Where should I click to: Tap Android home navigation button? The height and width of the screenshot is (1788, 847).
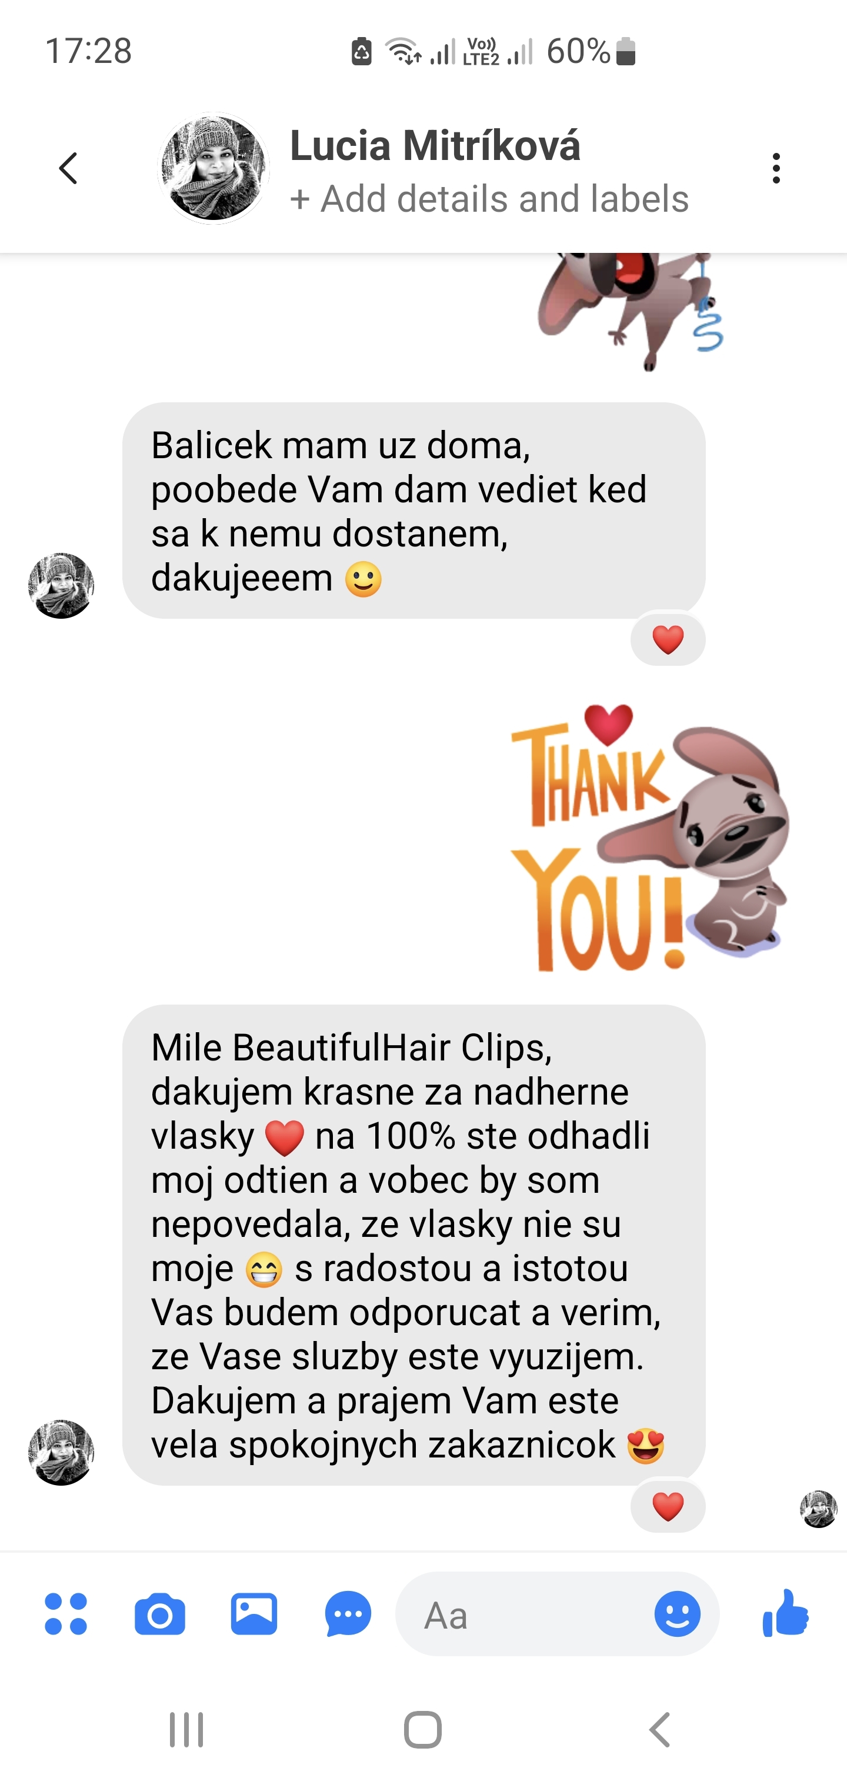pyautogui.click(x=423, y=1729)
